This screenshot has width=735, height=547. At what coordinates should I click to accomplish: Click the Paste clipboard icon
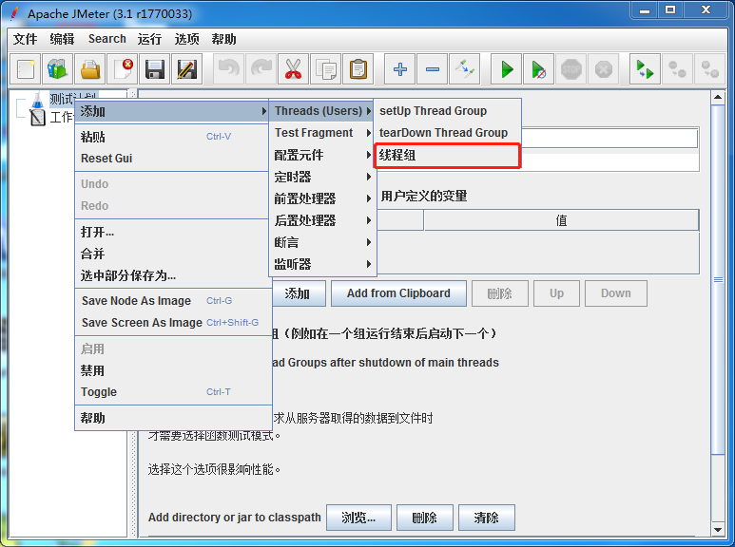358,69
